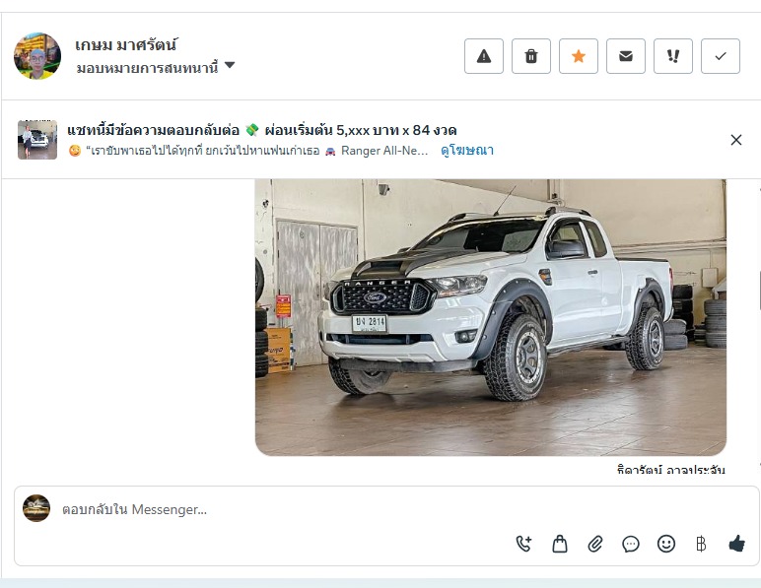This screenshot has width=761, height=588.
Task: Open the ad thumbnail in banner
Action: tap(37, 140)
